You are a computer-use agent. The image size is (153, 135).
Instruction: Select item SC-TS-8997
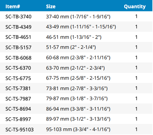18,119
